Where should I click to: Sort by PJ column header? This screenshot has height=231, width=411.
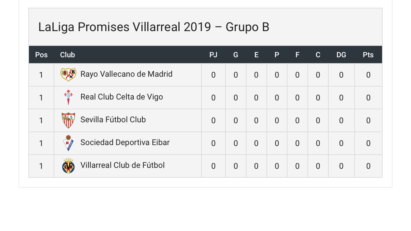(213, 55)
